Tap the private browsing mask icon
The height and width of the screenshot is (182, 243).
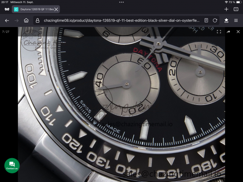[7, 9]
